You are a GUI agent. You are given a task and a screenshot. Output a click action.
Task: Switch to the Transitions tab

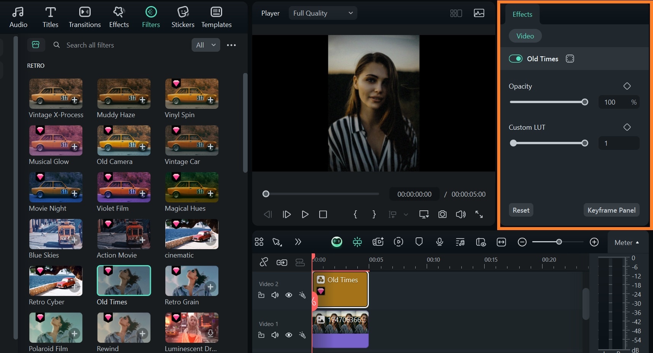click(x=85, y=17)
